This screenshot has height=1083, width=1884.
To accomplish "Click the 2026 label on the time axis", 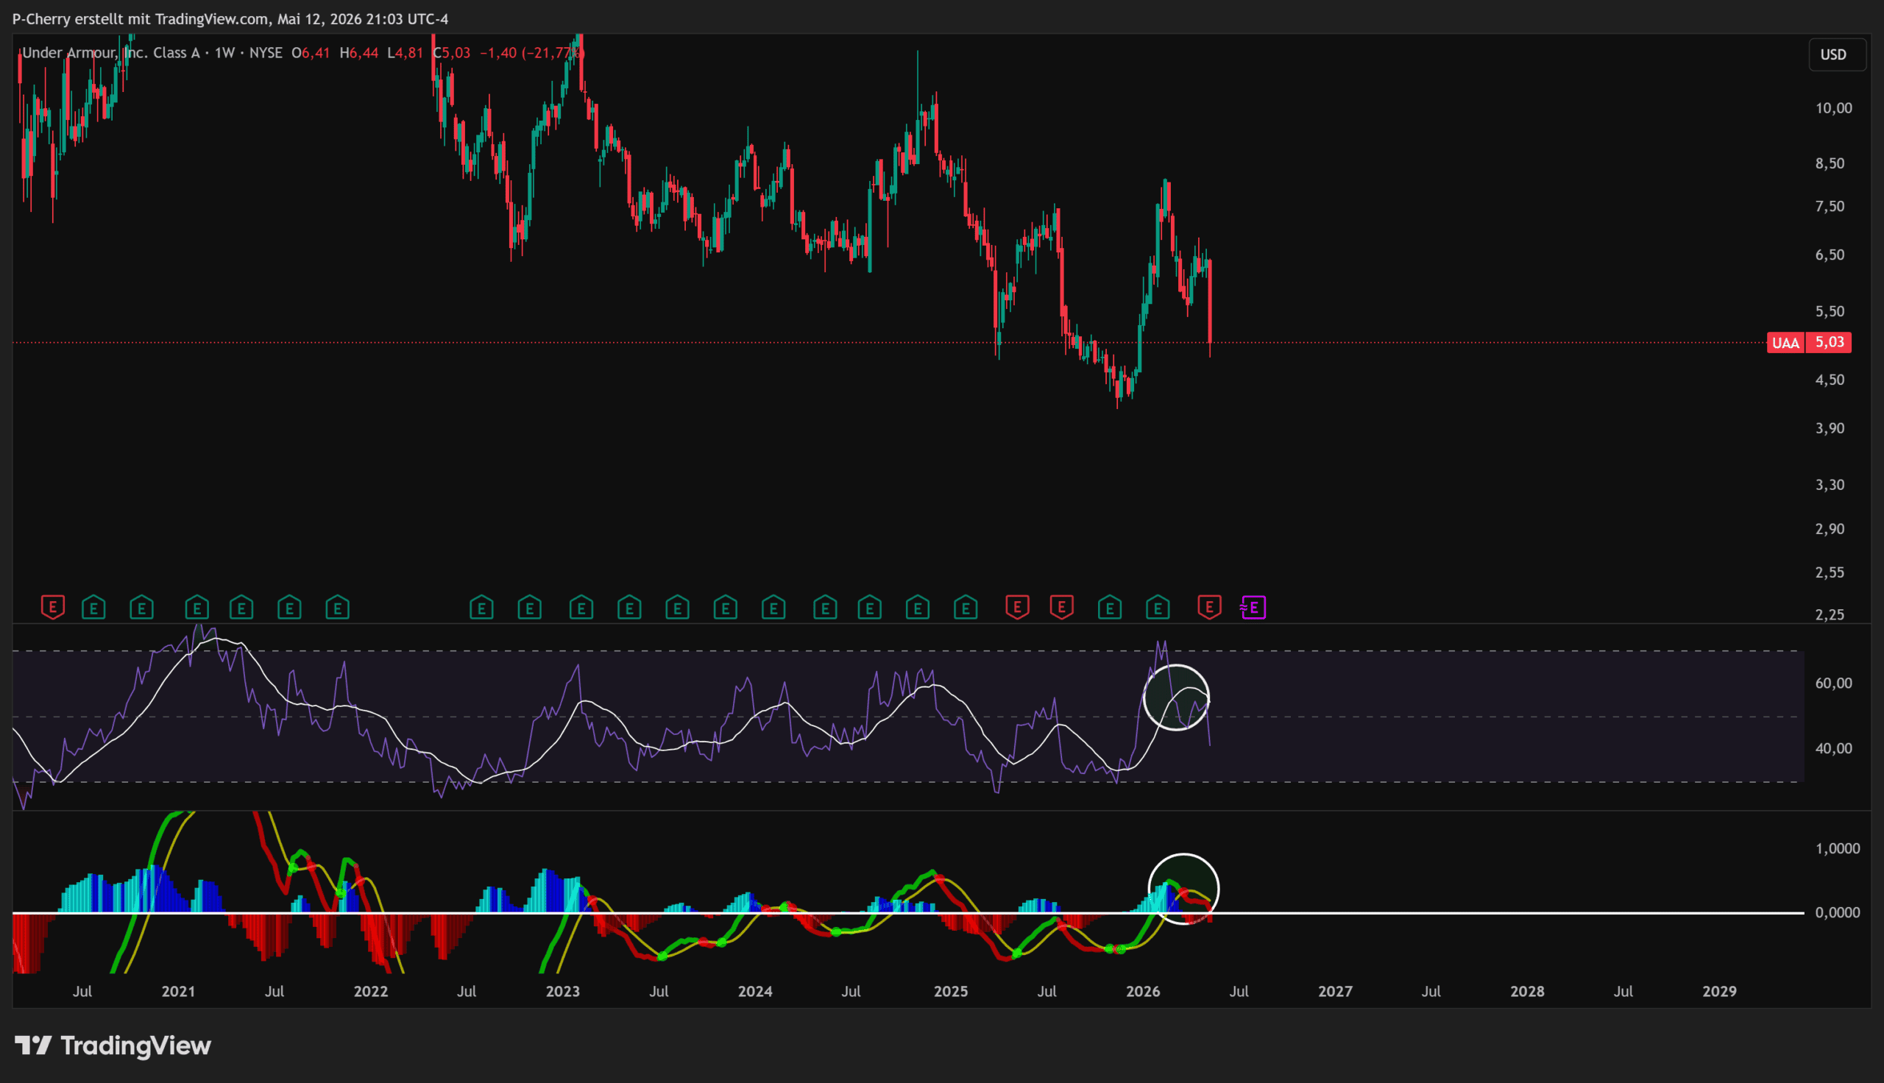I will click(1142, 991).
